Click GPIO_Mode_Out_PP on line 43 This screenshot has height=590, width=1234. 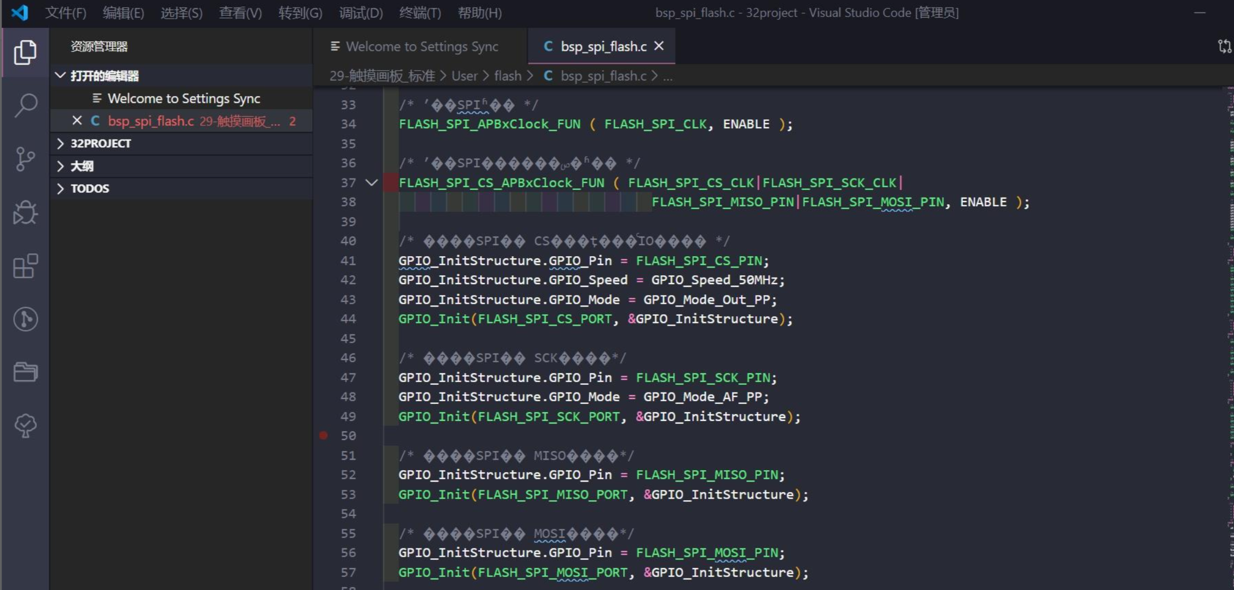click(706, 299)
